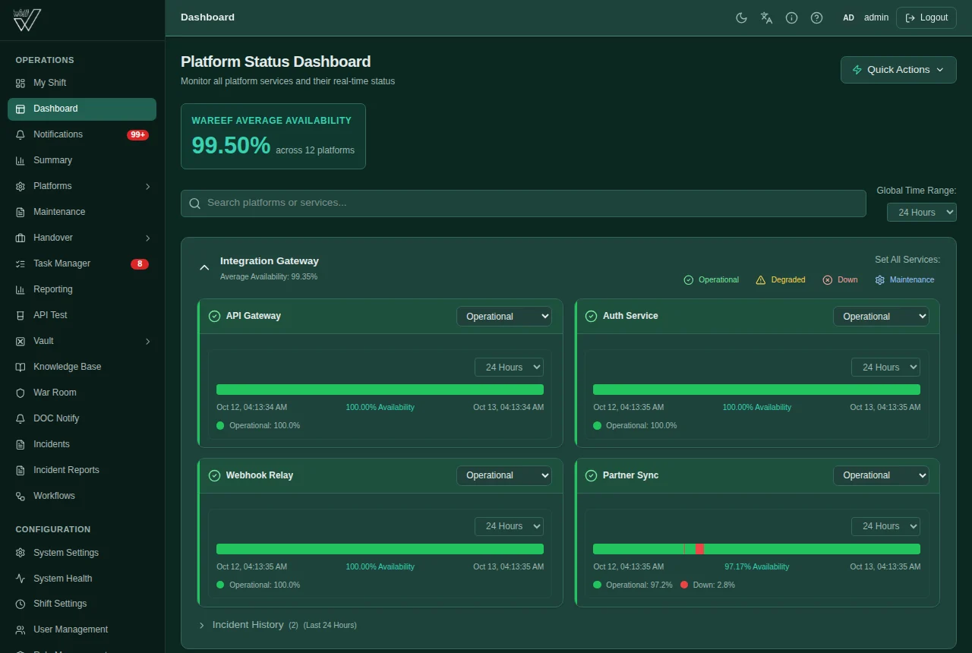The width and height of the screenshot is (972, 653).
Task: Click the Logout button
Action: [x=926, y=17]
